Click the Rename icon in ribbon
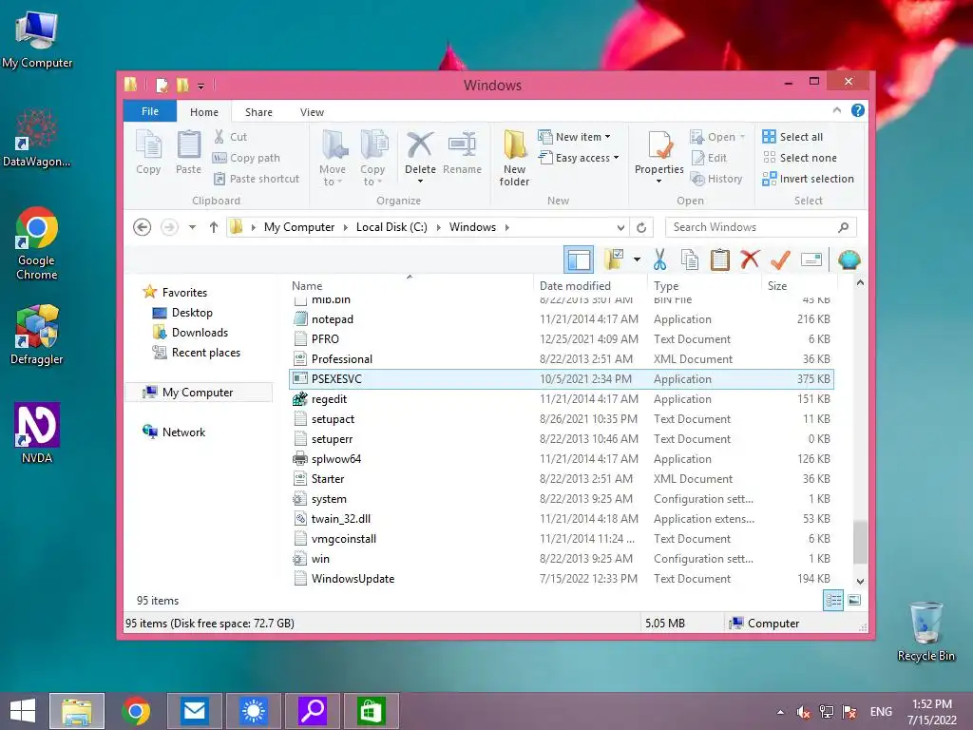 (463, 152)
